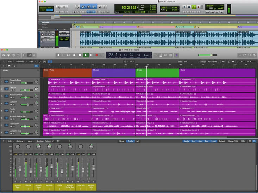Click the Rewind transport button
Viewport: 258px width, 193px height.
coord(69,55)
